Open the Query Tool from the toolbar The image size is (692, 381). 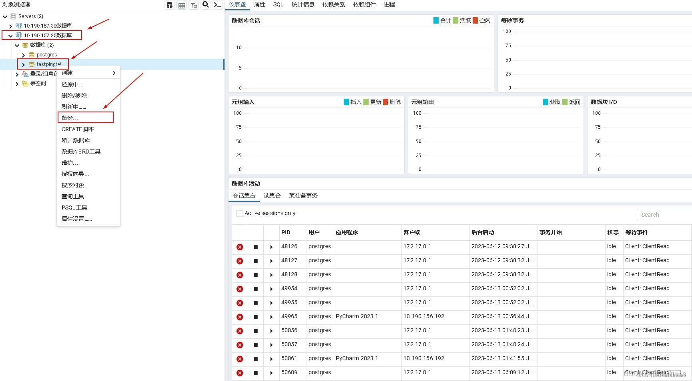click(x=169, y=4)
